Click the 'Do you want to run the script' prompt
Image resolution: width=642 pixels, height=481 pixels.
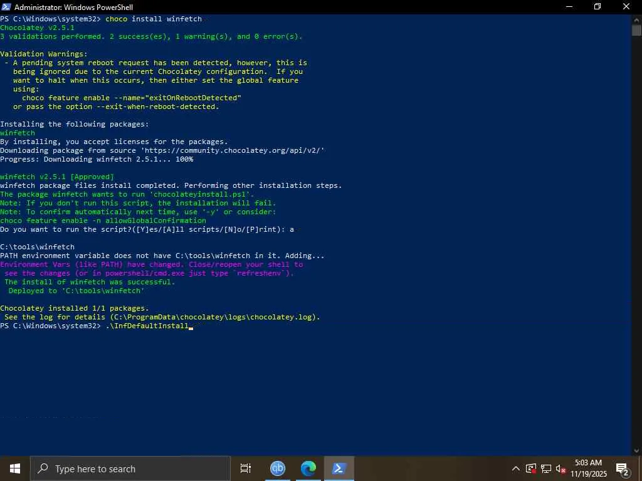tap(147, 229)
